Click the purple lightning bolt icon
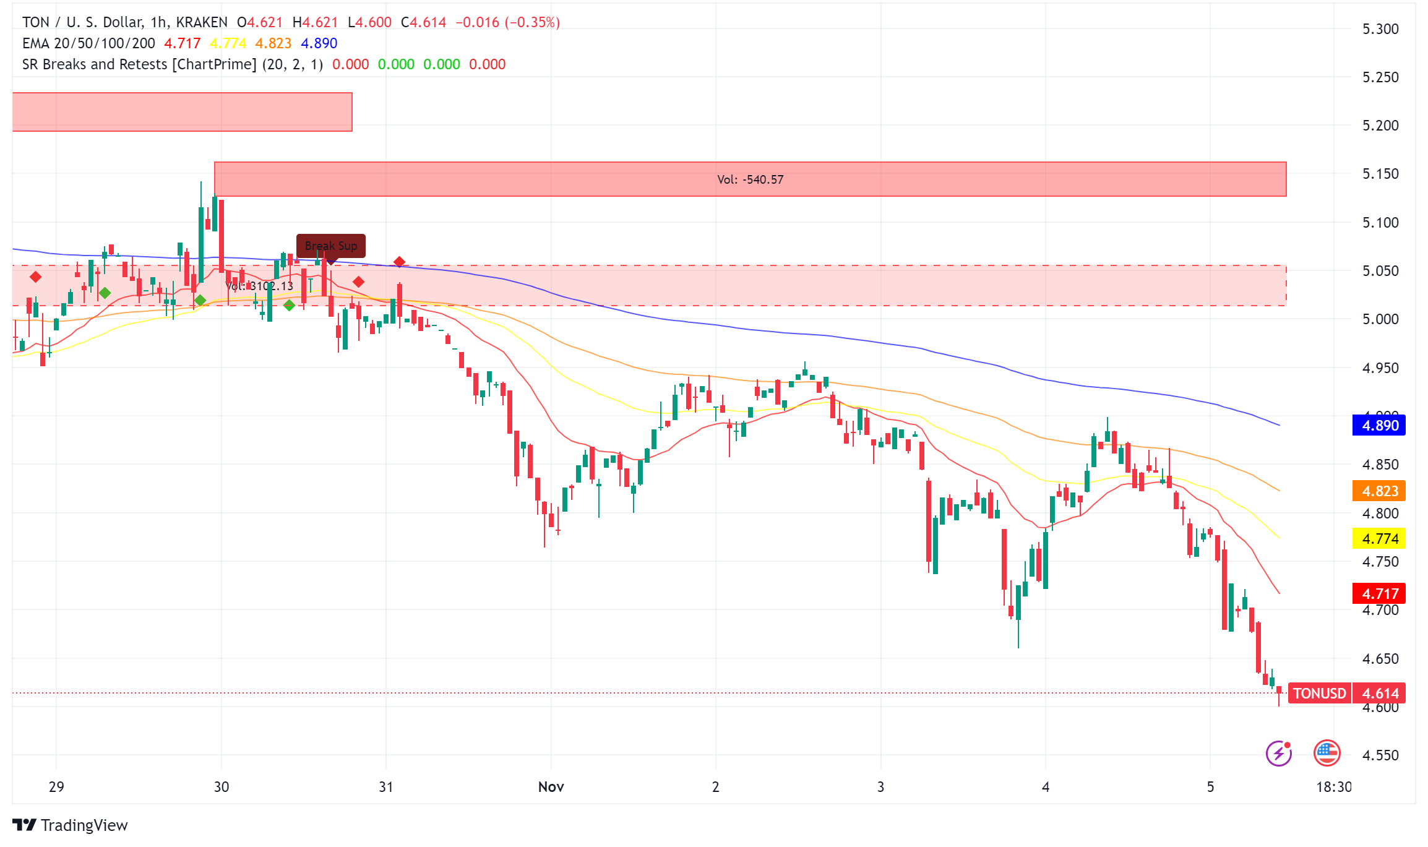The width and height of the screenshot is (1428, 847). [1278, 753]
